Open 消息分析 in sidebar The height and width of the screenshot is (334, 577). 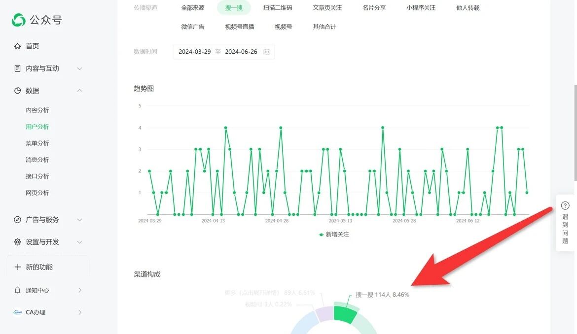pos(37,160)
